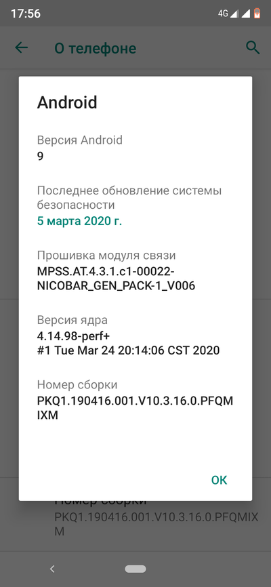This screenshot has width=271, height=587.
Task: Tap the Прошивка модуля связи label
Action: 106,256
